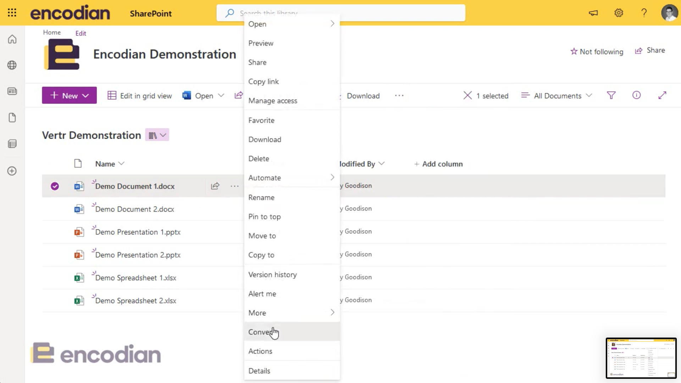Open Demo Presentation 2.pptx file link

[138, 255]
